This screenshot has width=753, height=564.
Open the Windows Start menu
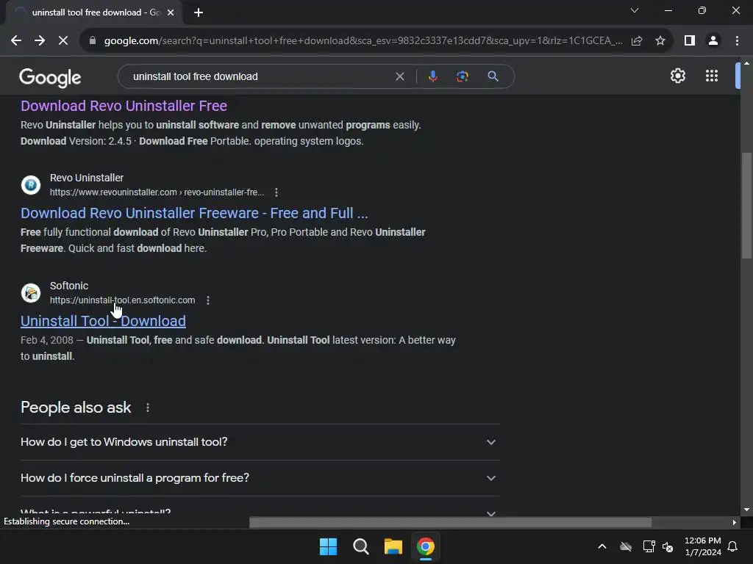tap(329, 546)
